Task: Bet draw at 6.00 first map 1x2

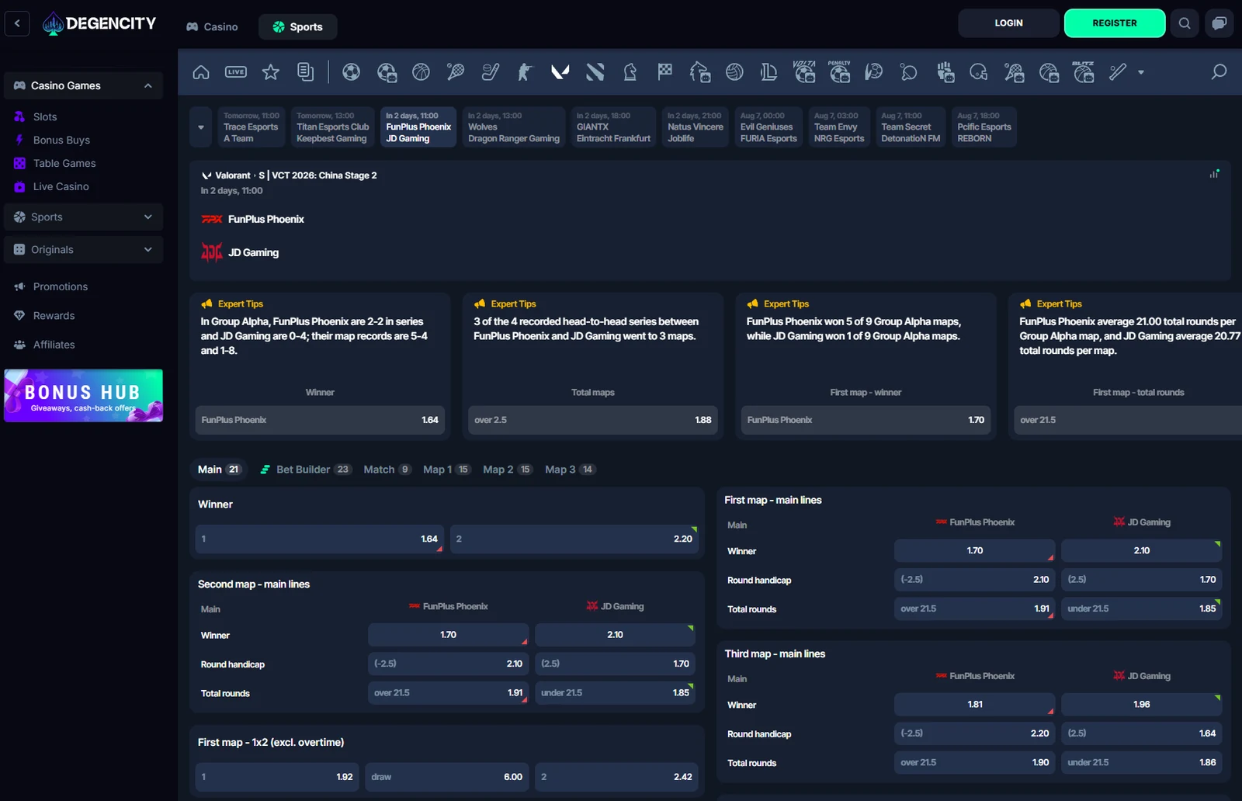Action: tap(446, 776)
